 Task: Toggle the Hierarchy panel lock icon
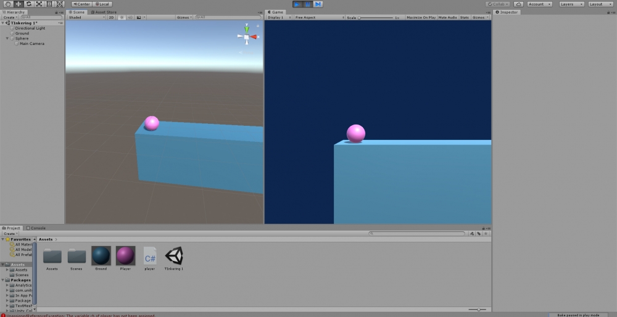[x=57, y=12]
